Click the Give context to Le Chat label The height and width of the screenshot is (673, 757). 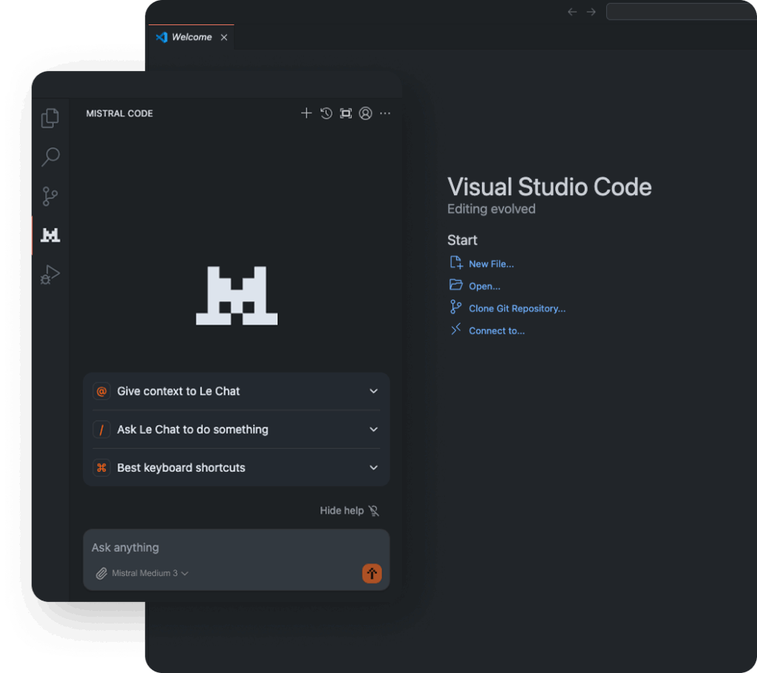pyautogui.click(x=178, y=390)
